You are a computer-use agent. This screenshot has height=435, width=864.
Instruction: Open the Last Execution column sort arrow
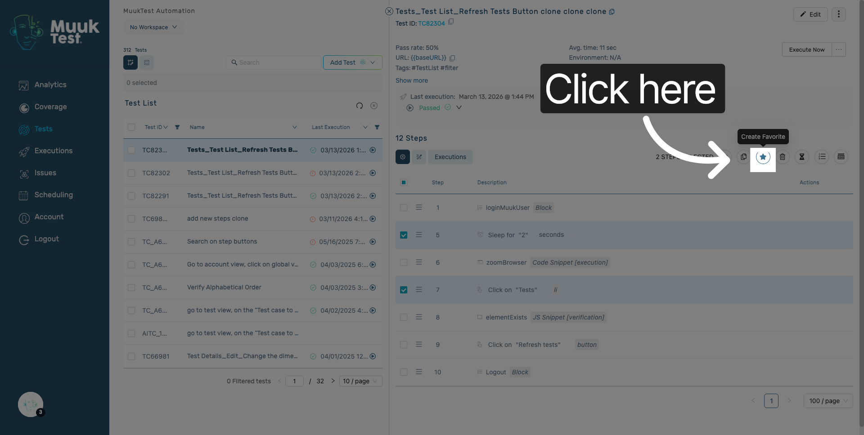pyautogui.click(x=365, y=127)
